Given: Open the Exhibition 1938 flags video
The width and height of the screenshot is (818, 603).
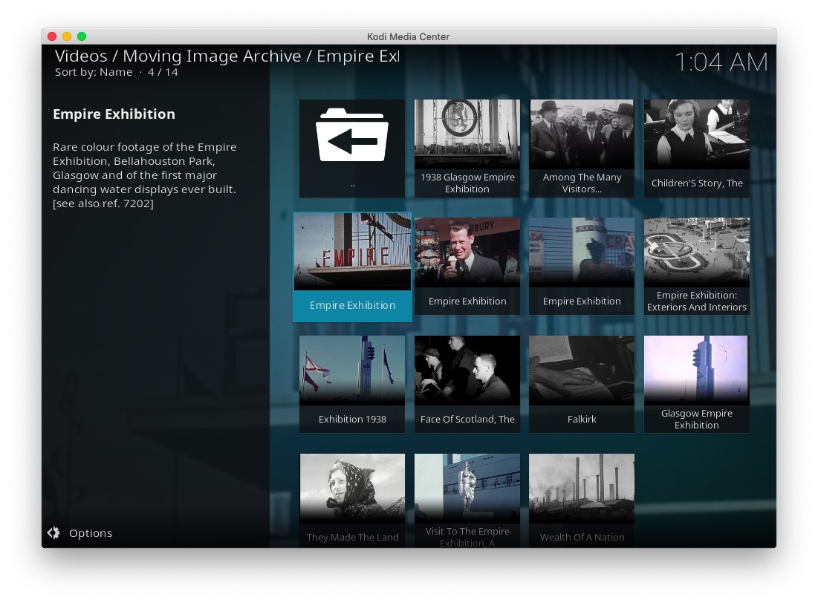Looking at the screenshot, I should coord(352,384).
